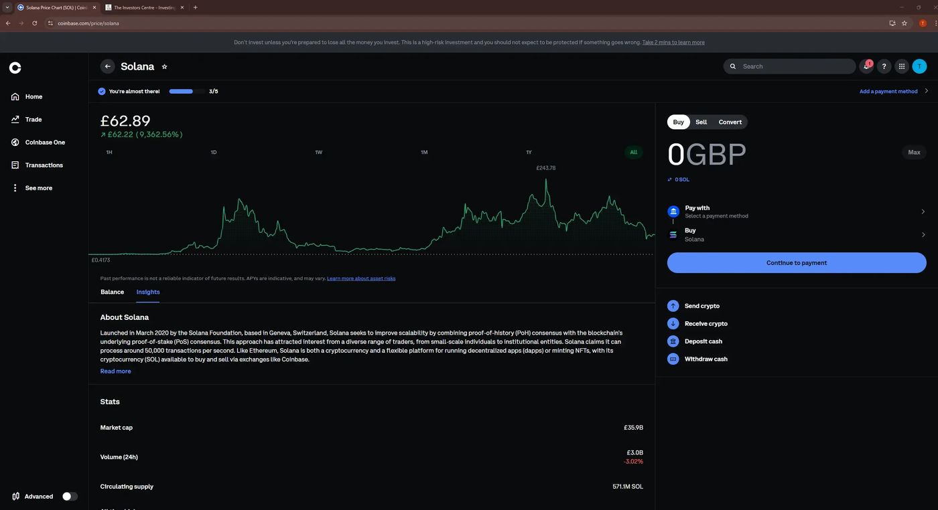Expand the Pay with payment method selector
The height and width of the screenshot is (510, 938).
797,211
